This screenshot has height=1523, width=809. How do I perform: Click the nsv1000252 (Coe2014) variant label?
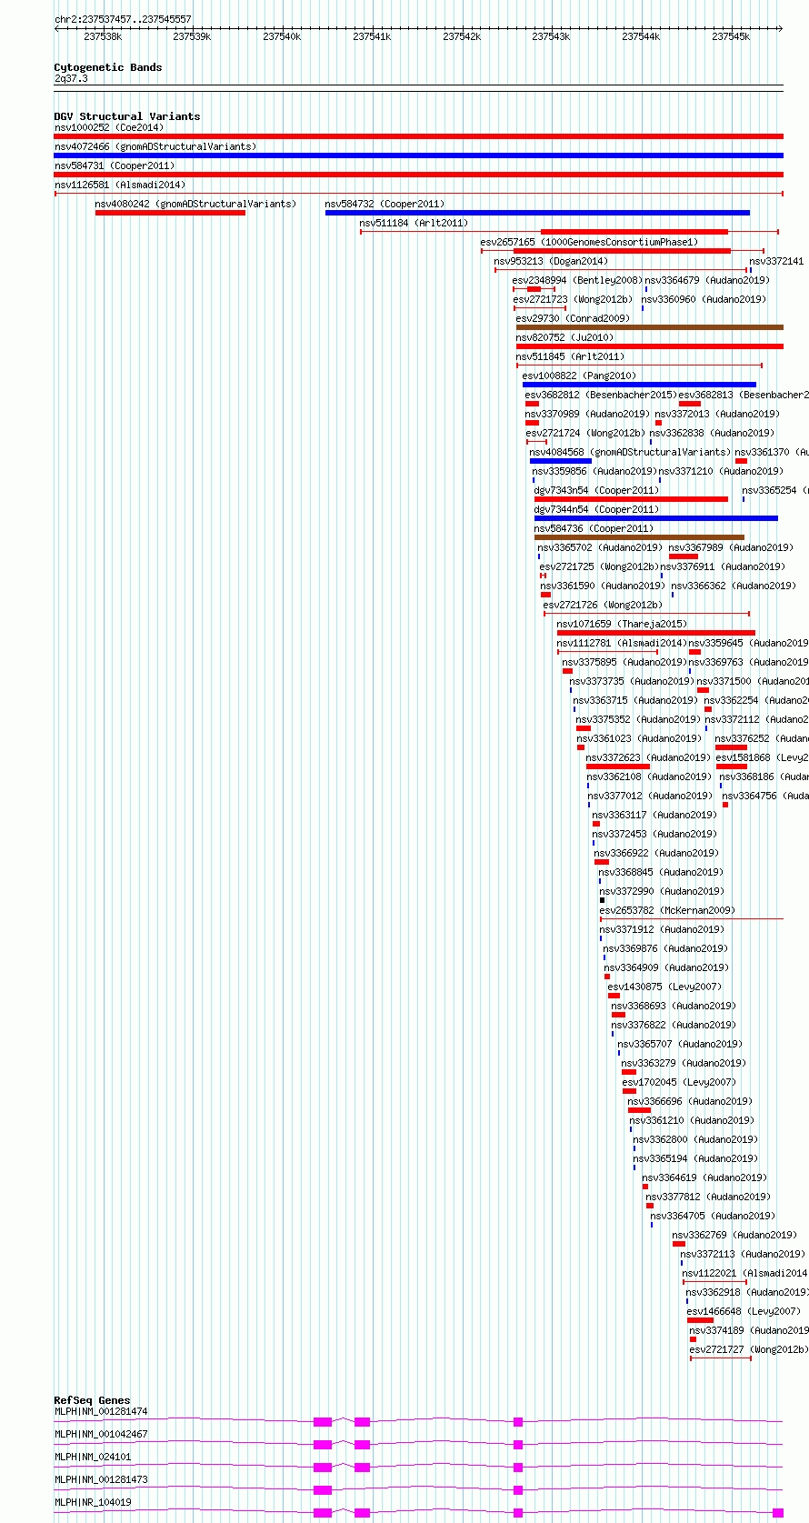click(x=108, y=127)
